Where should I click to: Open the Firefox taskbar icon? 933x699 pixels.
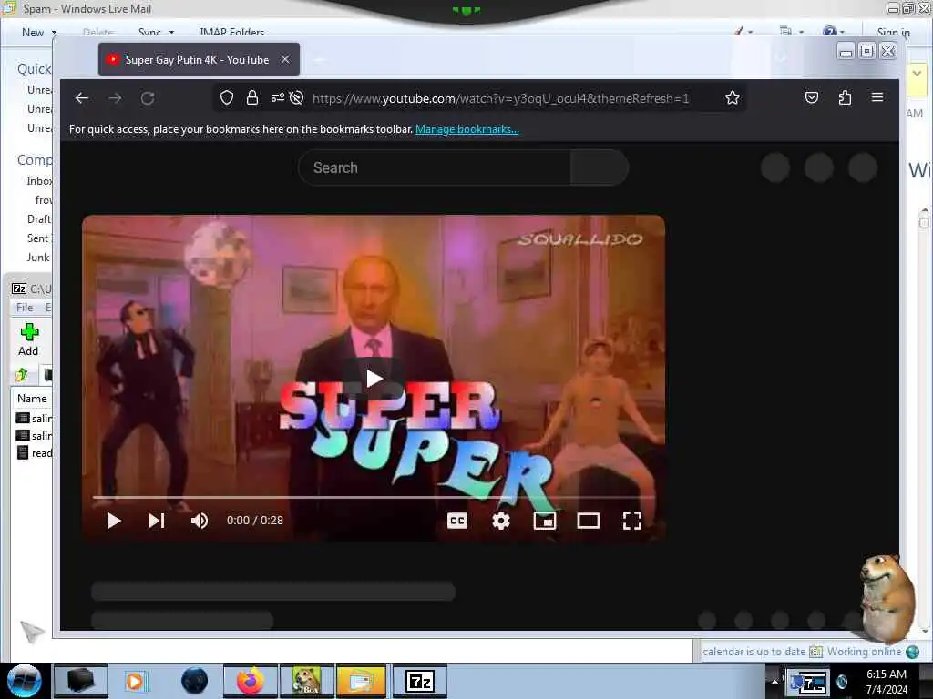pyautogui.click(x=250, y=681)
